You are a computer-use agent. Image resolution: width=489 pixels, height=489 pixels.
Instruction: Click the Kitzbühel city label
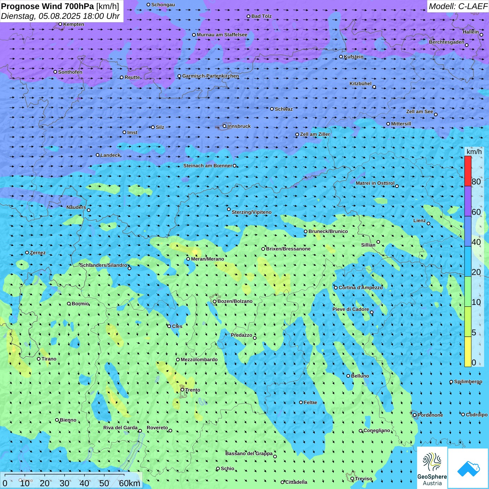click(x=360, y=83)
